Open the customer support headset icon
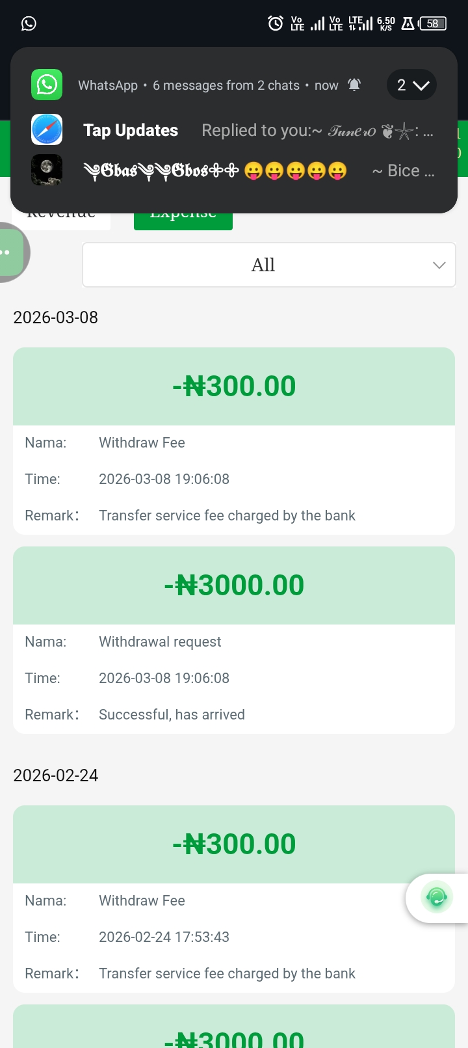468x1048 pixels. (437, 898)
